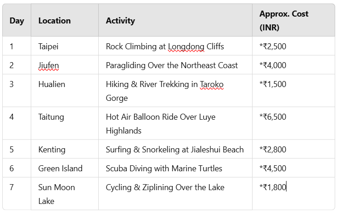
Task: Click the underlined word Taroko
Action: click(212, 84)
